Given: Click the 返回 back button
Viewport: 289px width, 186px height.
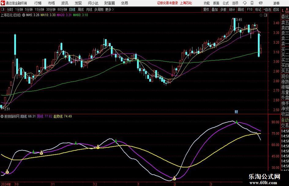Looking at the screenshot, I should pos(276,9).
